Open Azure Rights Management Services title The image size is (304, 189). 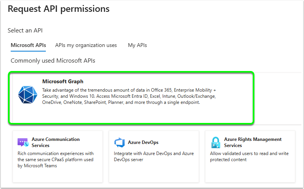coord(253,142)
